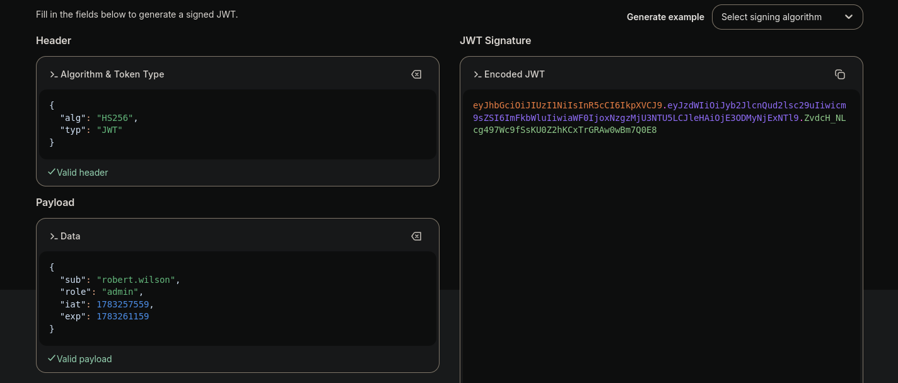Click terminal icon beside Data label
This screenshot has height=383, width=898.
point(54,236)
